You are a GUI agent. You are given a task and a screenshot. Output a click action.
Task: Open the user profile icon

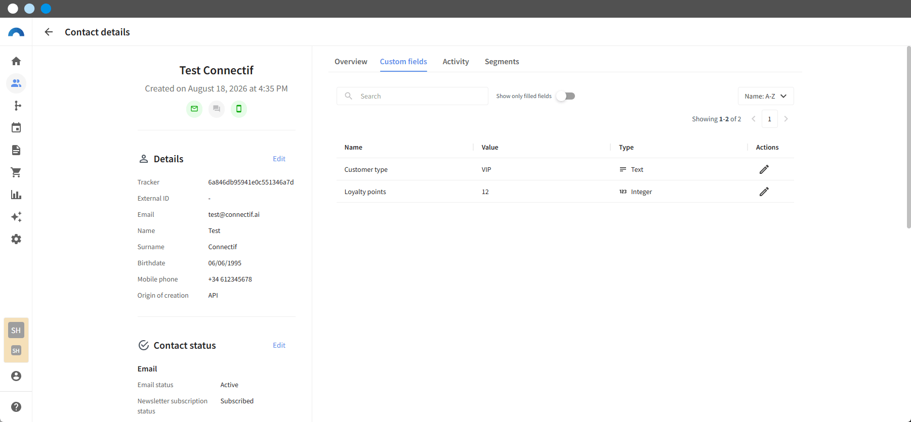click(16, 376)
